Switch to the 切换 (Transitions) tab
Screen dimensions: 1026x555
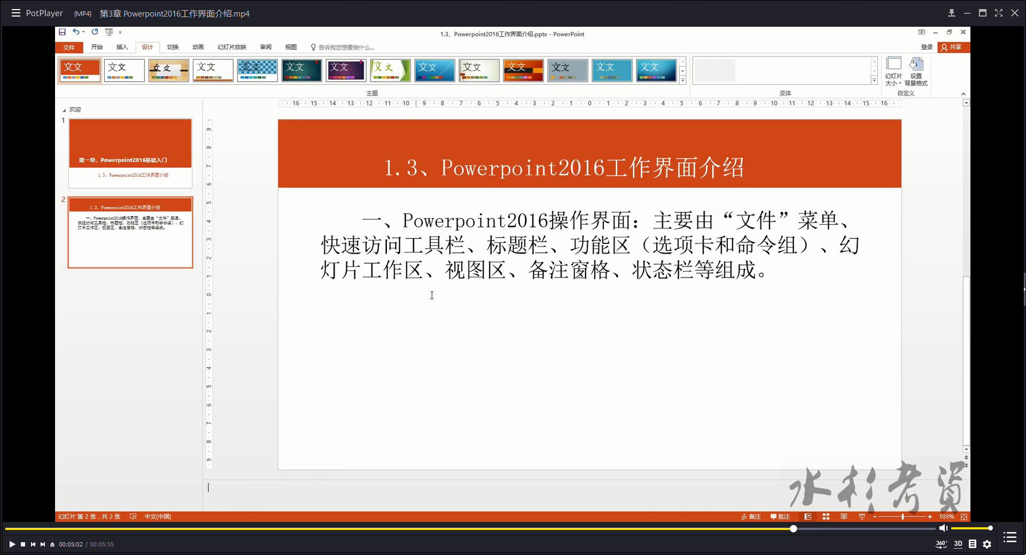(173, 47)
